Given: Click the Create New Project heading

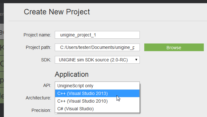Looking at the screenshot, I should tap(57, 12).
